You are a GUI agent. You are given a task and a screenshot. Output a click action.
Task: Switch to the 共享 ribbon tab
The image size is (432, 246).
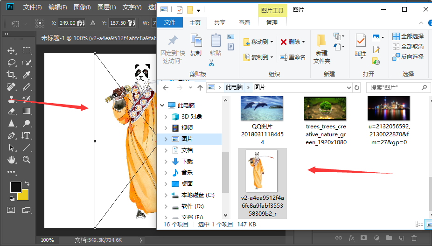(x=220, y=22)
